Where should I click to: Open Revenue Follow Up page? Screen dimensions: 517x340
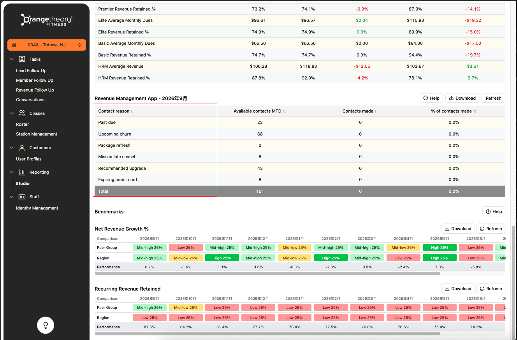[35, 90]
